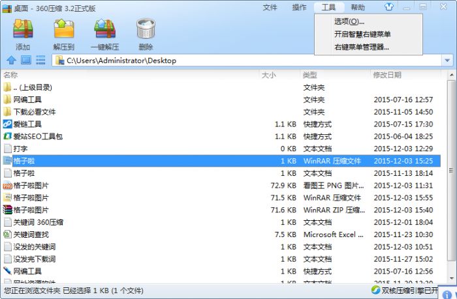The image size is (457, 299).
Task: Expand the address path dropdown arrow
Action: click(x=447, y=61)
